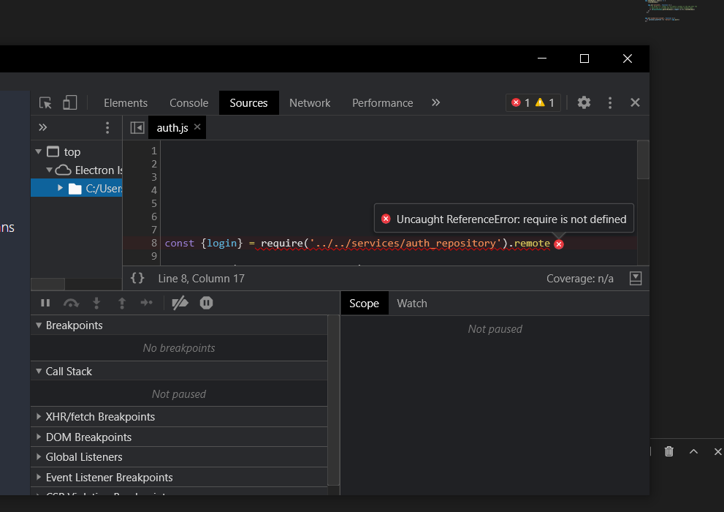
Task: Hide the file navigator sidebar icon
Action: [x=137, y=128]
